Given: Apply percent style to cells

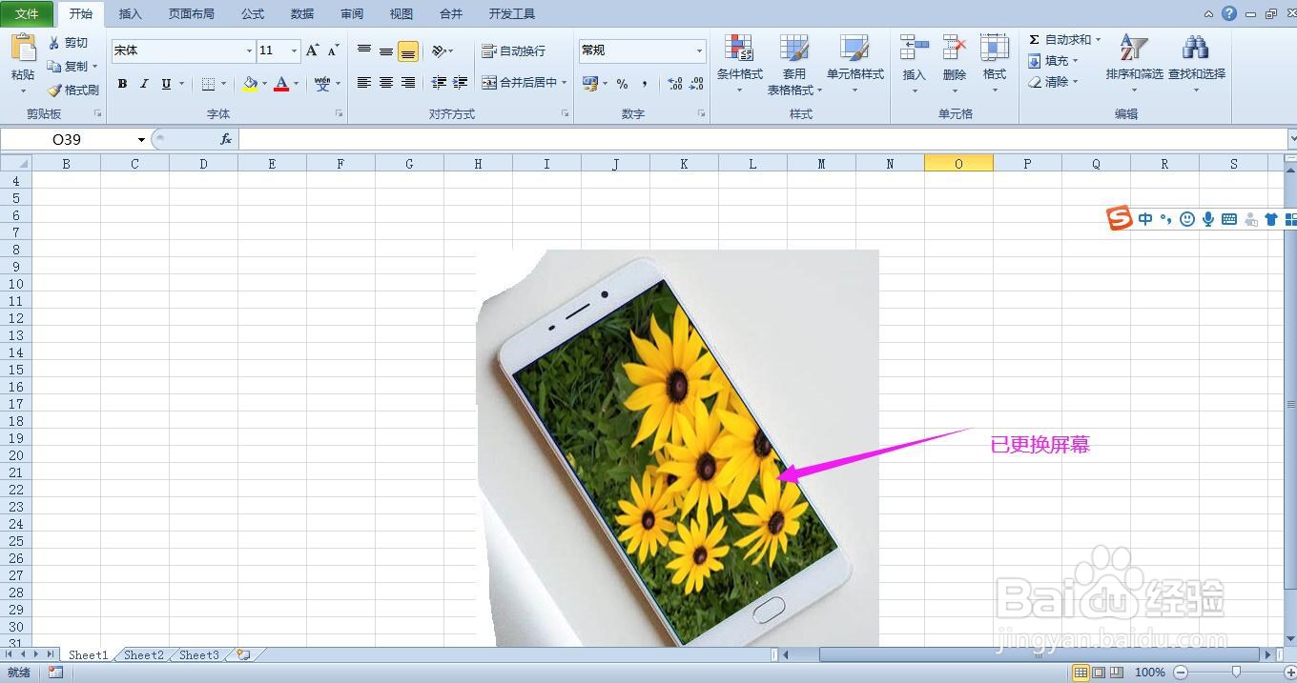Looking at the screenshot, I should [622, 84].
